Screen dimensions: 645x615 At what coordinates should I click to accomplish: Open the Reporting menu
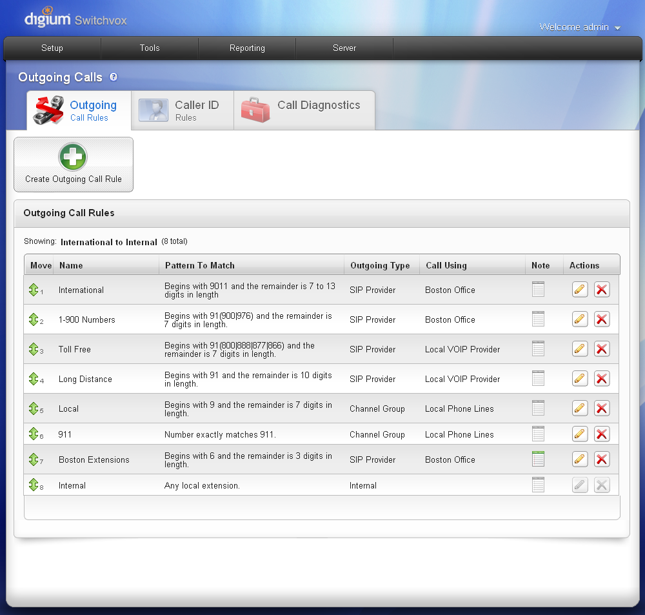coord(247,48)
